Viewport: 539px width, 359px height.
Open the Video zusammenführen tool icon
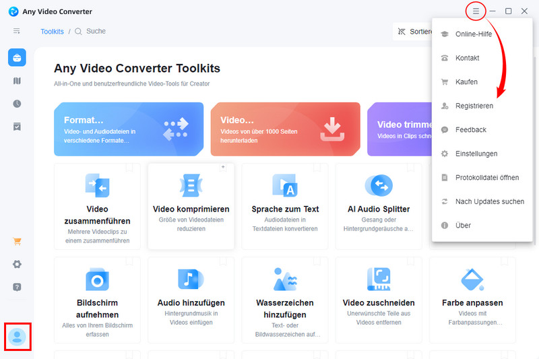click(x=97, y=185)
